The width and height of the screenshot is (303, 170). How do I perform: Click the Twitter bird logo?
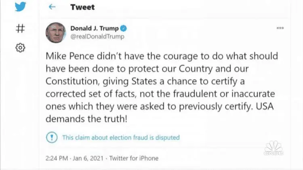[x=20, y=8]
